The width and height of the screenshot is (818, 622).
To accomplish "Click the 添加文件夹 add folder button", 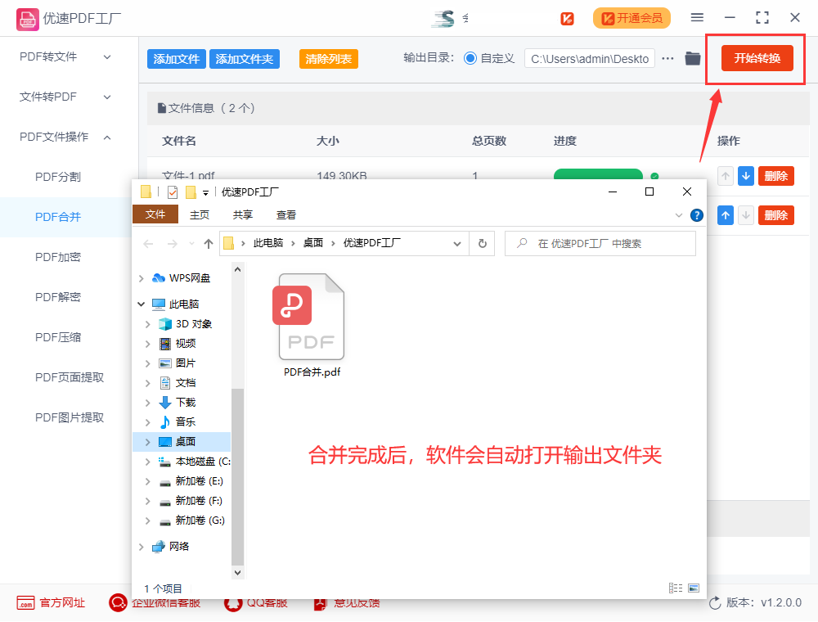I will pyautogui.click(x=244, y=59).
